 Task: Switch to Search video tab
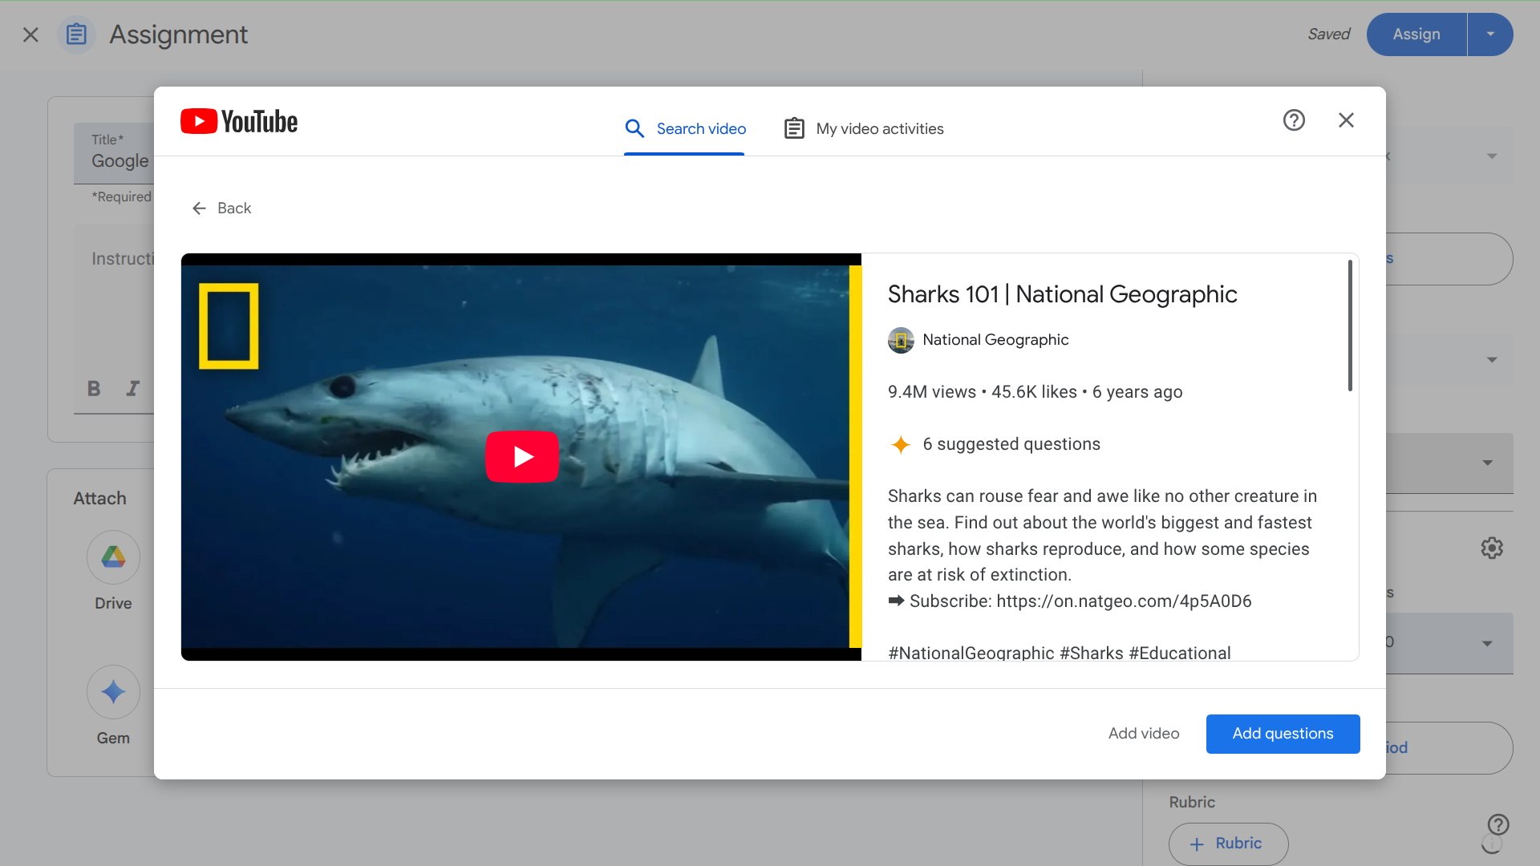685,129
